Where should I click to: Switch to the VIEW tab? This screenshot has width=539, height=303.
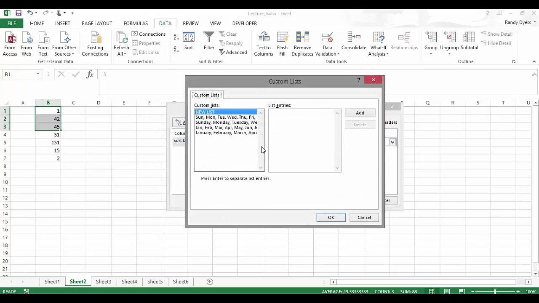tap(215, 24)
